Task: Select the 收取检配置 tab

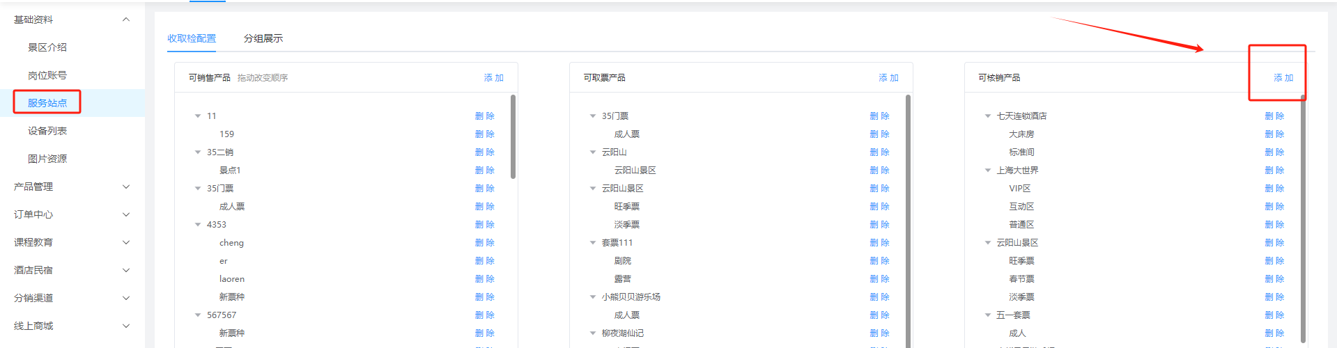Action: 192,38
